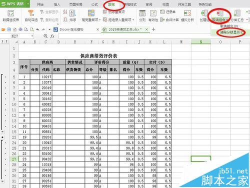Image resolution: width=250 pixels, height=188 pixels.
Task: Select column E header
Action: (75, 42)
